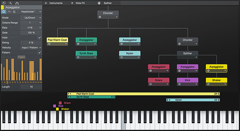Click the red Snare key zone square
Image resolution: width=240 pixels, height=131 pixels.
[x=60, y=103]
